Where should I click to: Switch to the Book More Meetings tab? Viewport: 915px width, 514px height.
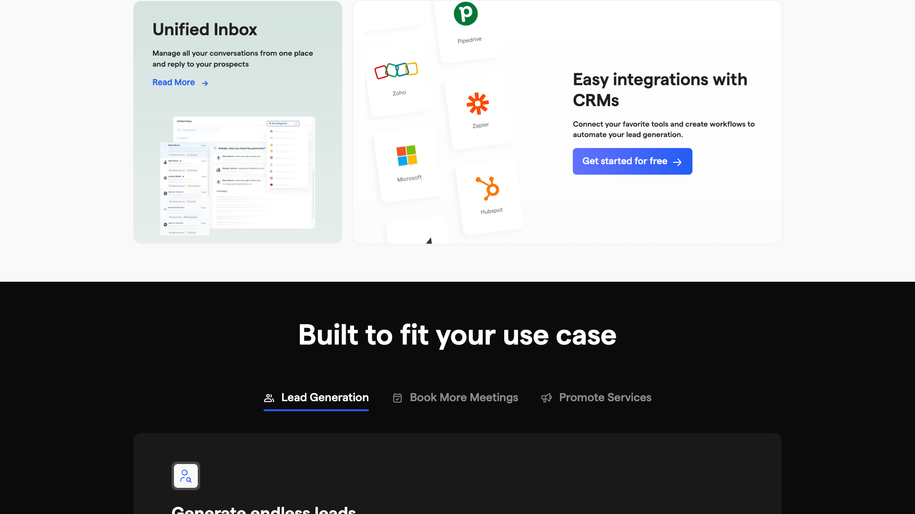[464, 397]
